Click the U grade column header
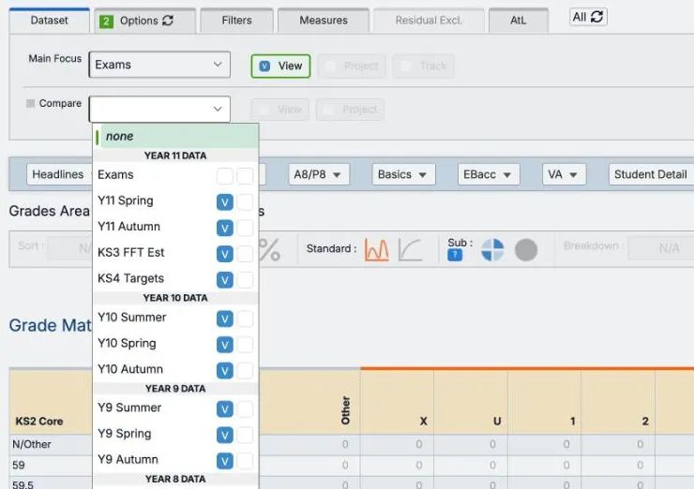Screen dimensions: 694x489 [x=497, y=421]
